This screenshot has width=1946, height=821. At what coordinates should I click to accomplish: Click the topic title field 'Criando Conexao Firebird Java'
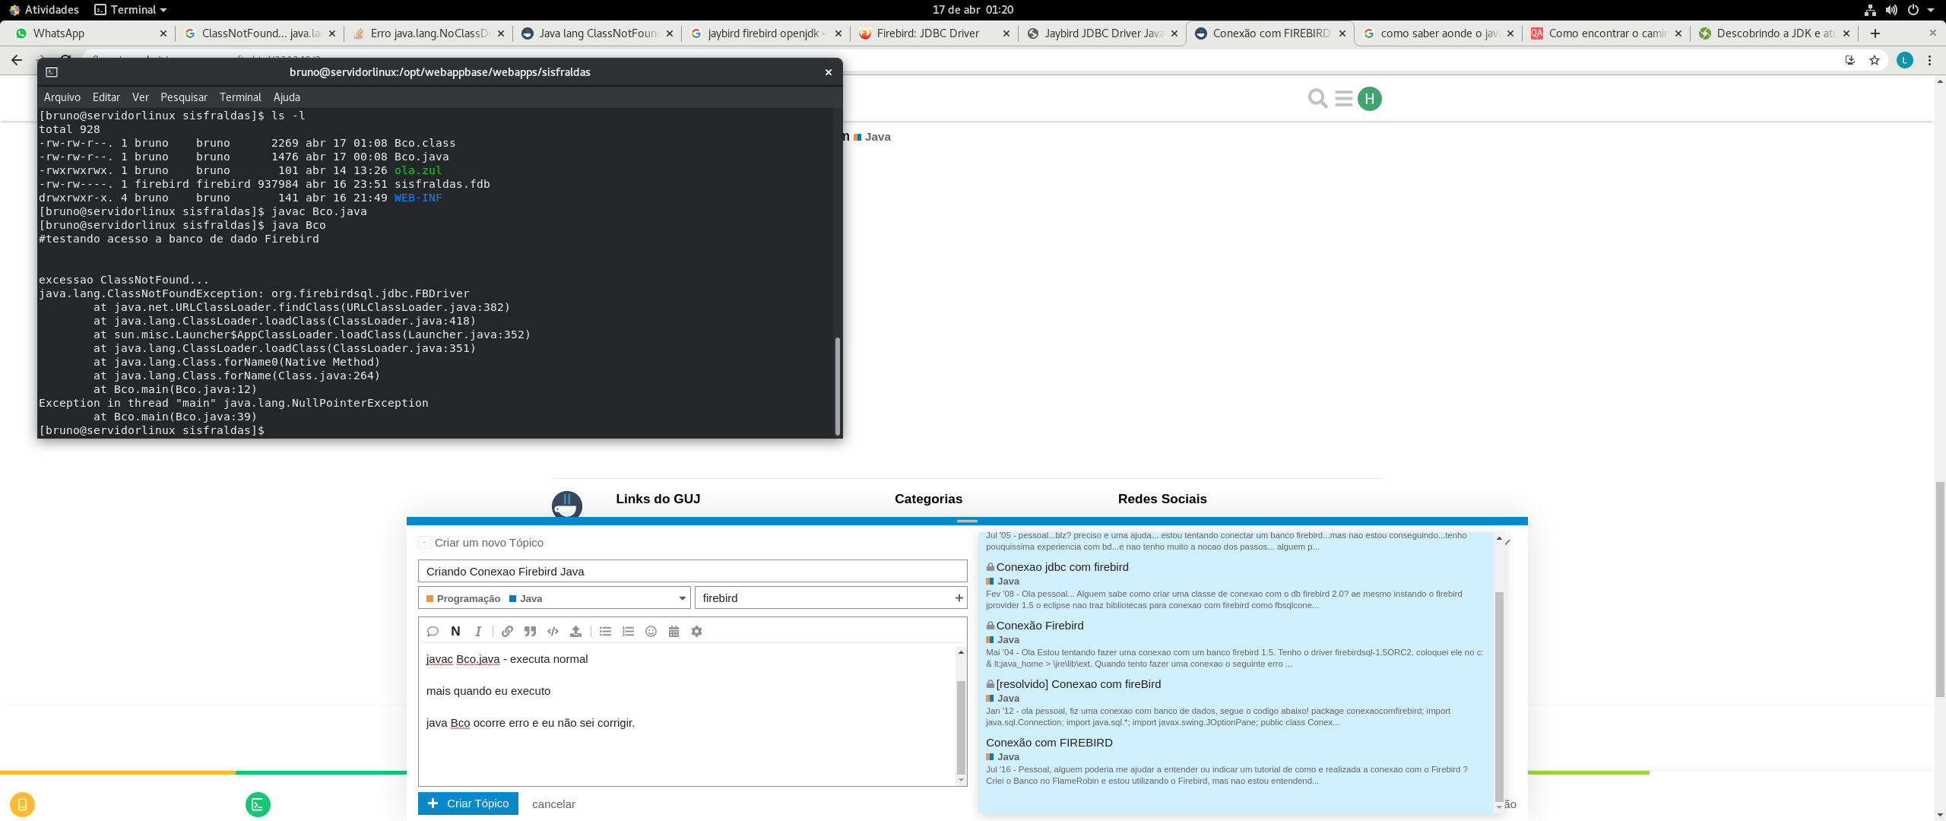(x=693, y=572)
